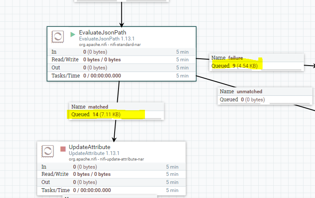Click the green running indicator on EvaluateJsonPath
The image size is (315, 198).
coord(73,34)
